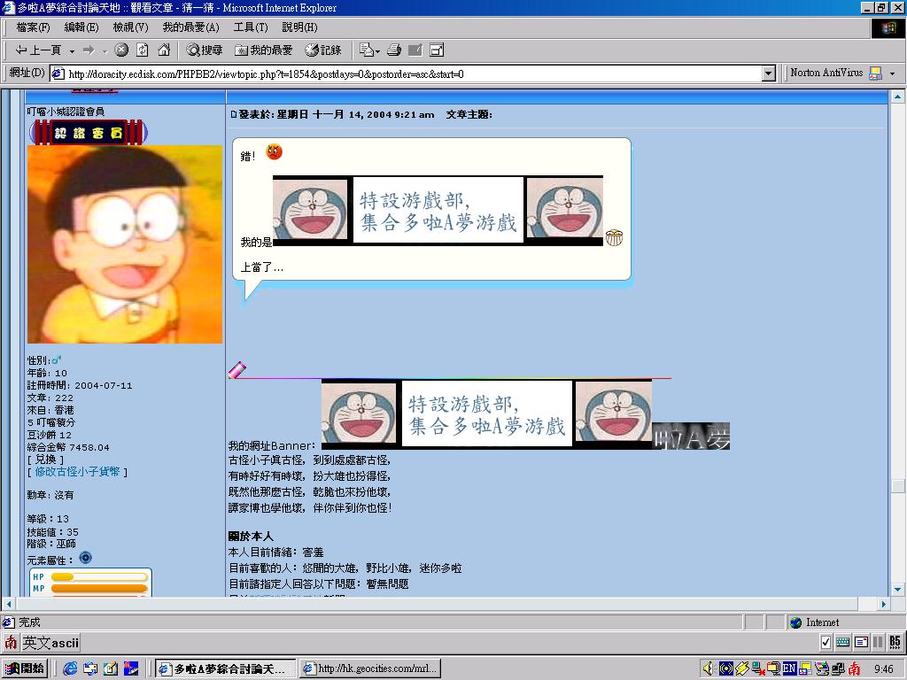The height and width of the screenshot is (680, 907).
Task: Open the 我的最愛 favorites toolbar button
Action: click(264, 50)
